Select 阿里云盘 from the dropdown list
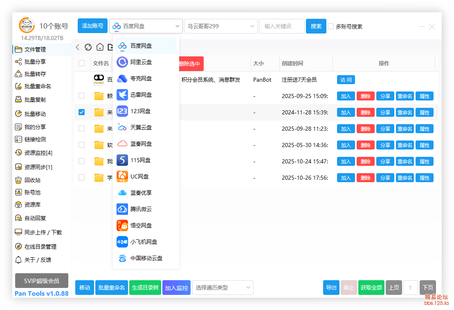The image size is (454, 310). pos(146,62)
